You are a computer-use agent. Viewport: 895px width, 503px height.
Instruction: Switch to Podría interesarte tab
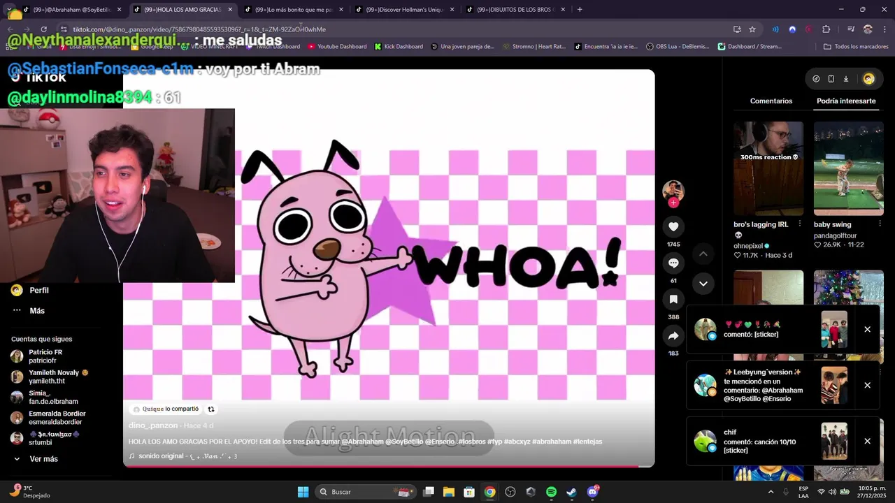[x=846, y=101]
